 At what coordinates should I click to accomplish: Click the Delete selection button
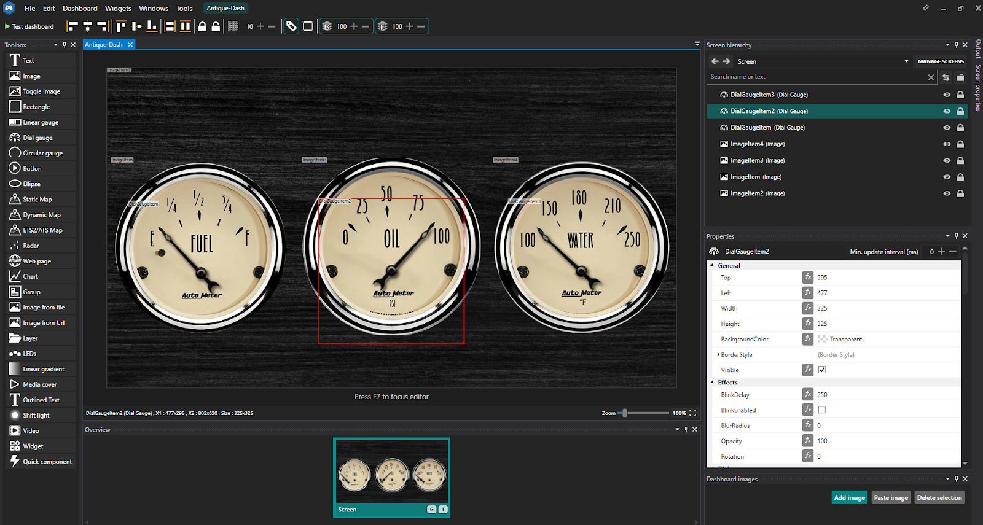click(939, 497)
